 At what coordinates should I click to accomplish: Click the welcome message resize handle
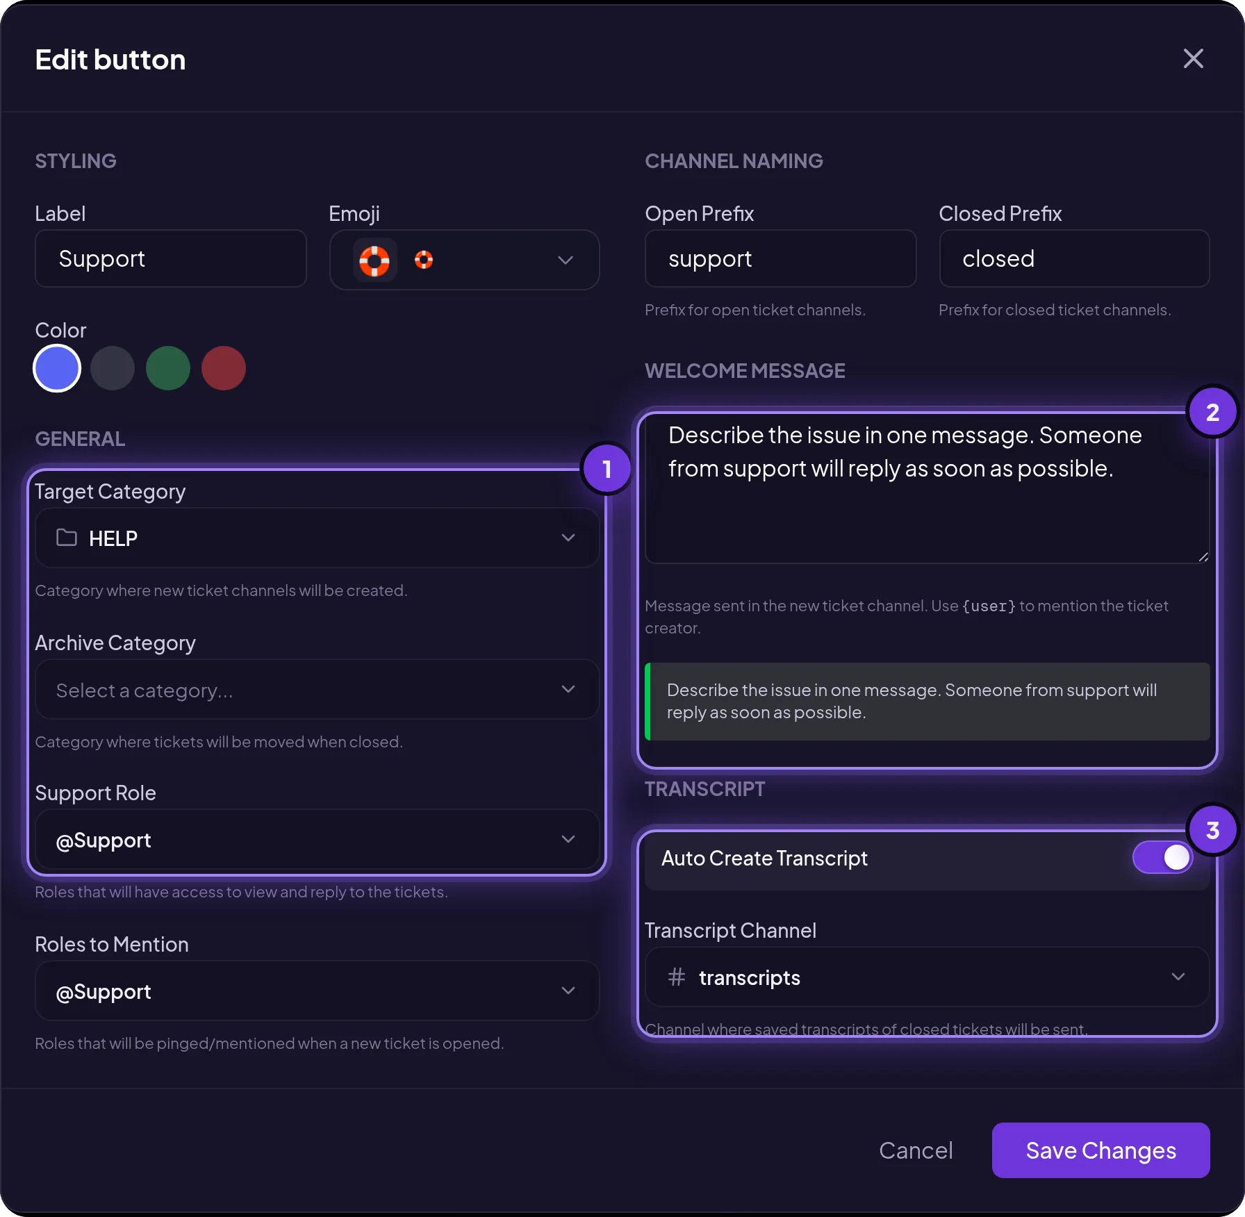(1203, 557)
